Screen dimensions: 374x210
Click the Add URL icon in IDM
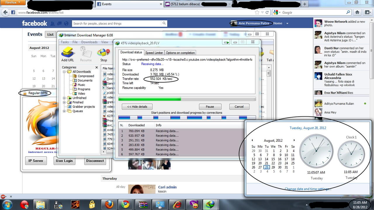[x=68, y=52]
